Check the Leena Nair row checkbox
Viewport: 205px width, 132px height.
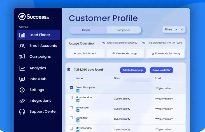(x=71, y=118)
